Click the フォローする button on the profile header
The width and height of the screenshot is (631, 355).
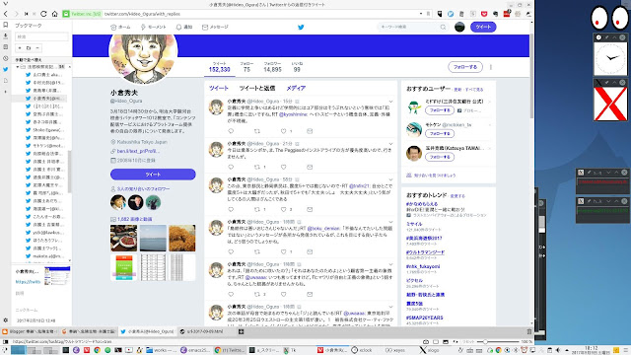(x=465, y=67)
